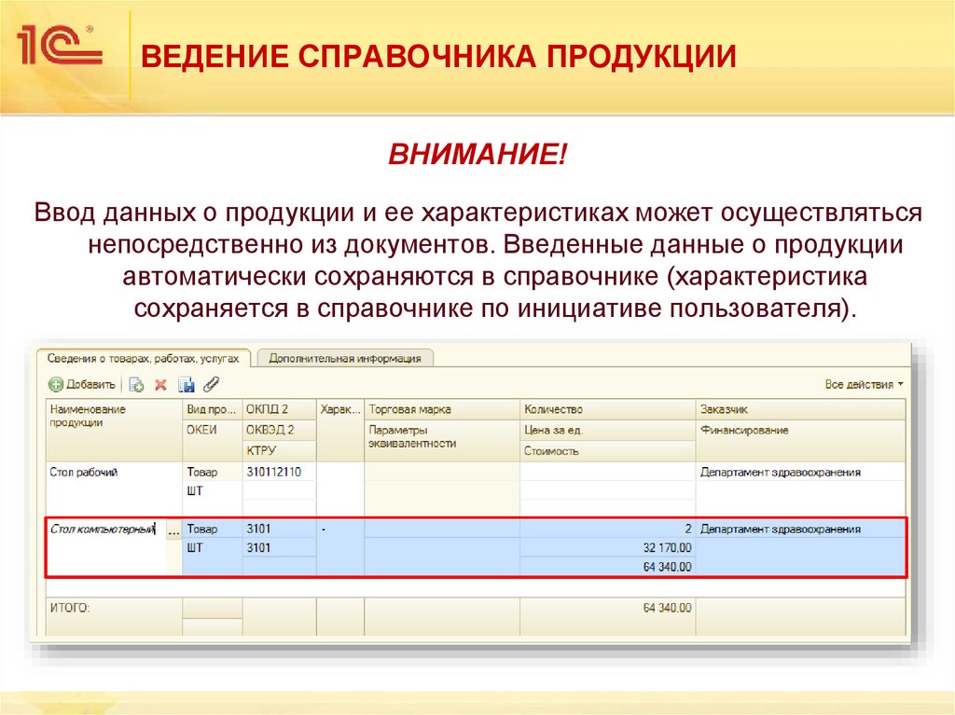Select the Департамент здравоохранения cell
Viewport: 955px width, 715px height.
(783, 528)
